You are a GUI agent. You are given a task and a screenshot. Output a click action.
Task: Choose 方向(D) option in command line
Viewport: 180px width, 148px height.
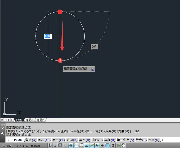72,140
